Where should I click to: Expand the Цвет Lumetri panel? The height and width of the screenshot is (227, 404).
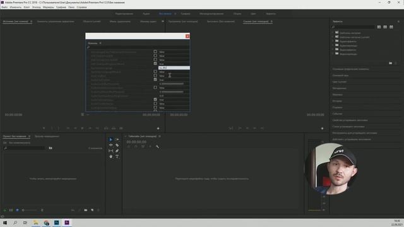pos(340,82)
